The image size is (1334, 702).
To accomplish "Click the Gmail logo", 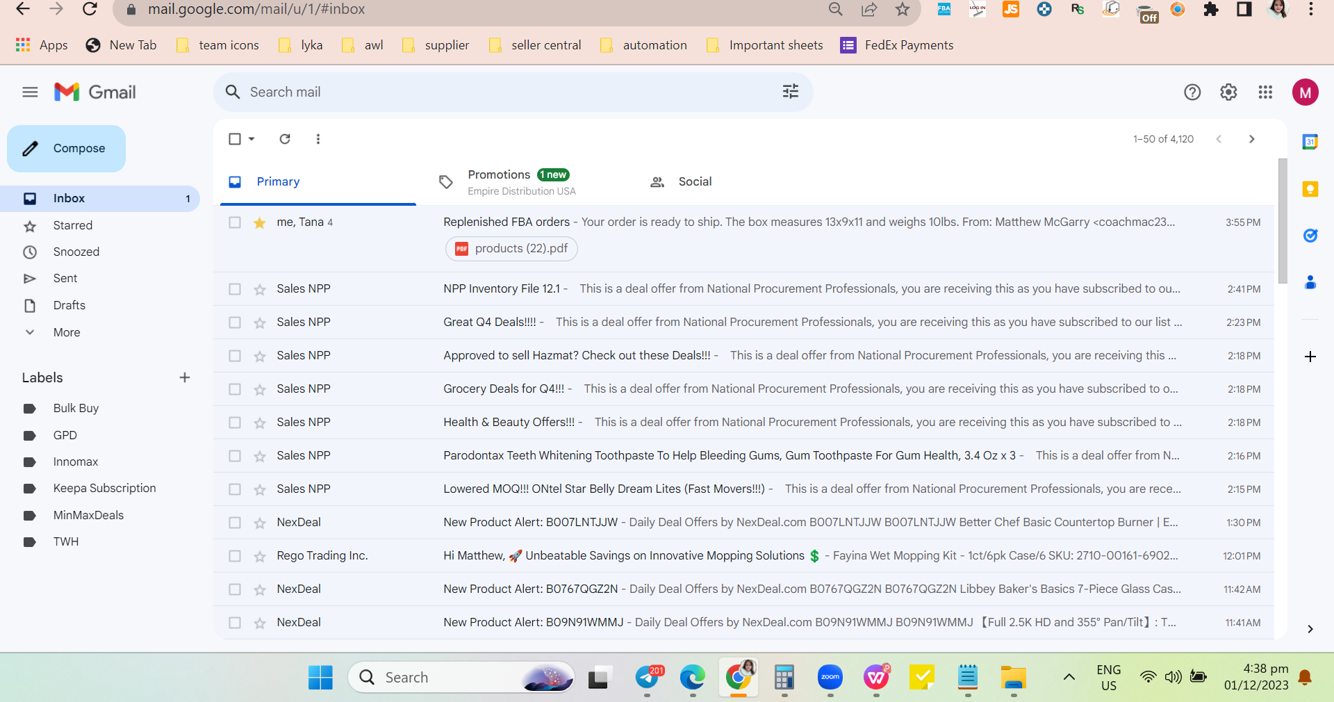I will (95, 92).
